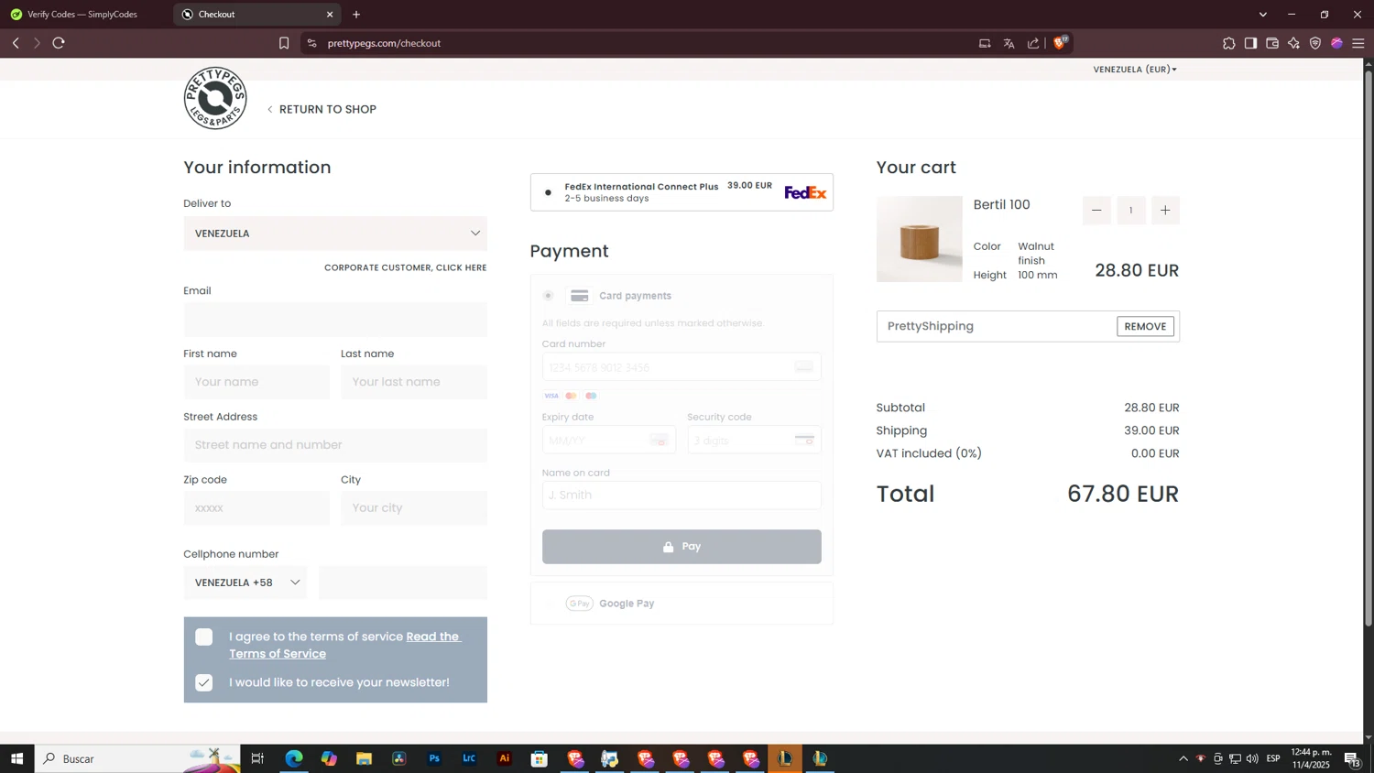Screen dimensions: 1374x773
Task: Click the Zip code field
Action: [x=256, y=508]
